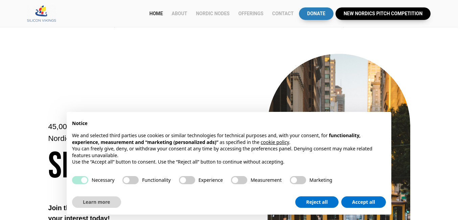Open the cookie policy link
The width and height of the screenshot is (462, 220).
point(275,142)
